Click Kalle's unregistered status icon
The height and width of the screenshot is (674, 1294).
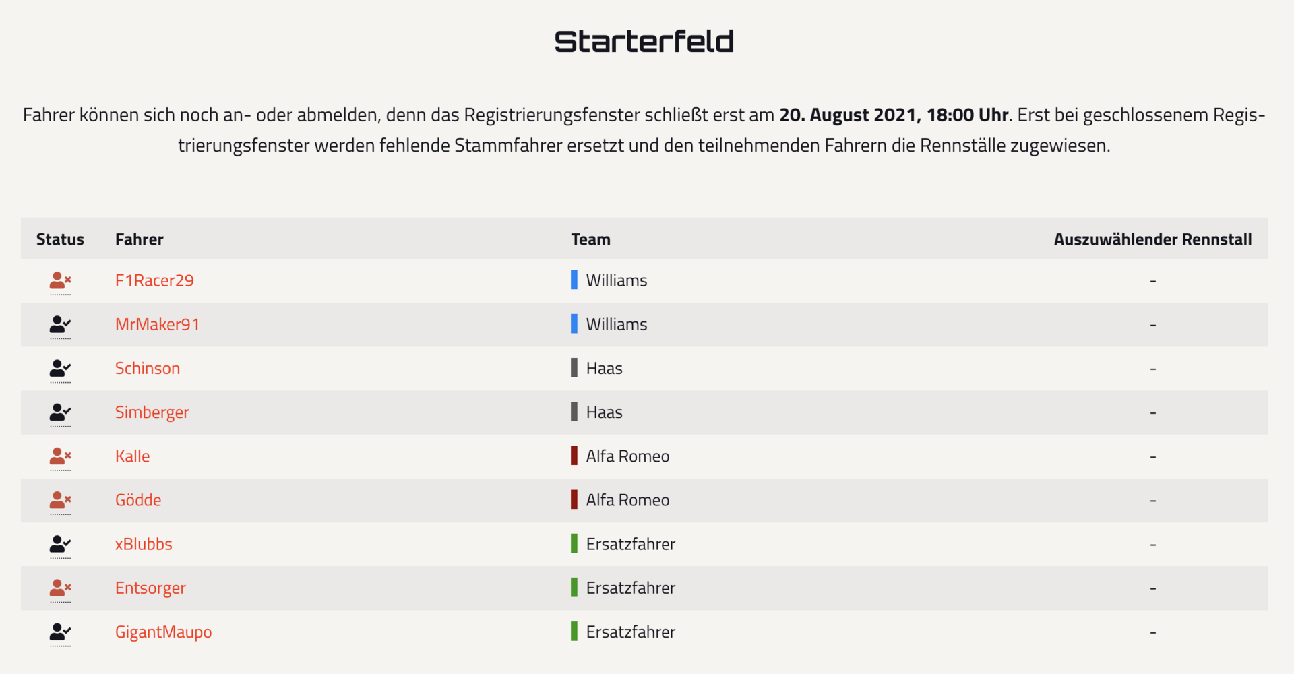coord(60,456)
